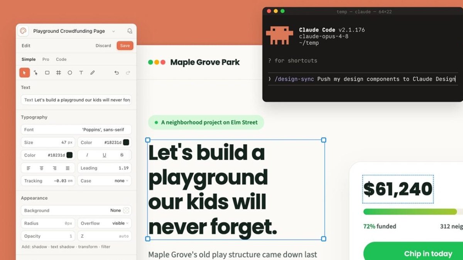
Task: Click the Z field showing auto
Action: (x=105, y=236)
